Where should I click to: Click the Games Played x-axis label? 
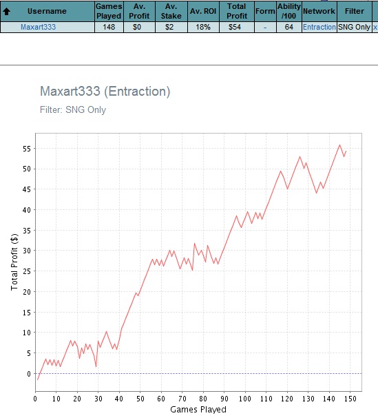198,410
